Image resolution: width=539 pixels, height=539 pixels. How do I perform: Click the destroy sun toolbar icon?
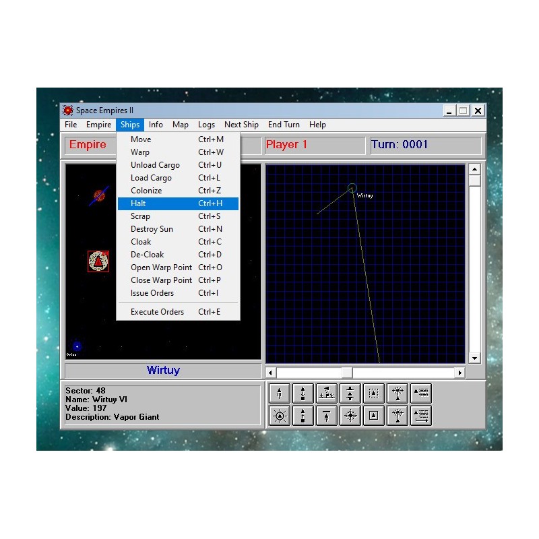[280, 416]
